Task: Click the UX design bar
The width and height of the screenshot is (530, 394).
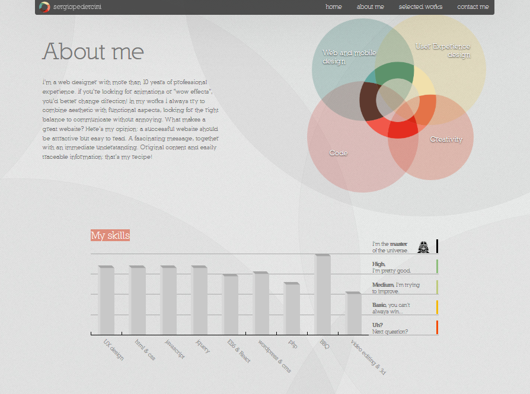Action: coord(106,300)
